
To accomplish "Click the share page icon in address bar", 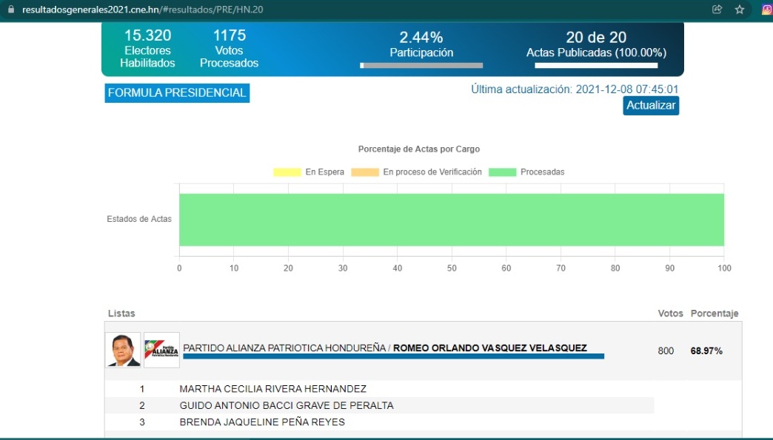I will click(717, 10).
